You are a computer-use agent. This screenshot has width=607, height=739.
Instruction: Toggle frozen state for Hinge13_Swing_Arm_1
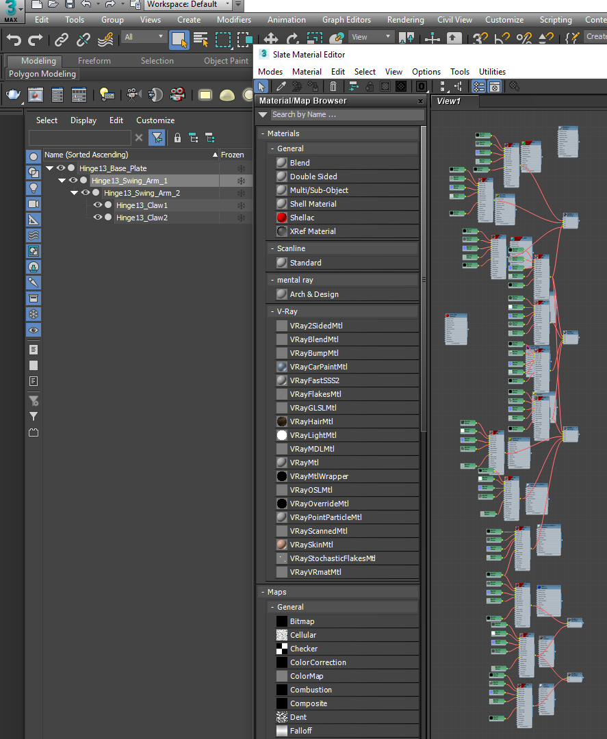tap(241, 181)
